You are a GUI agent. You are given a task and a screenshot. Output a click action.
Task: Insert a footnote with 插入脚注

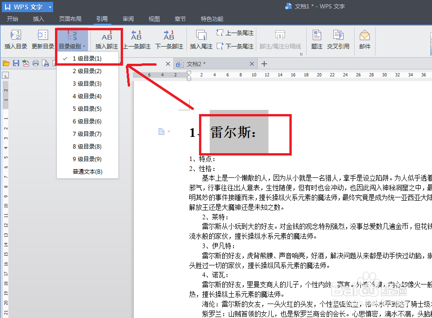[106, 40]
